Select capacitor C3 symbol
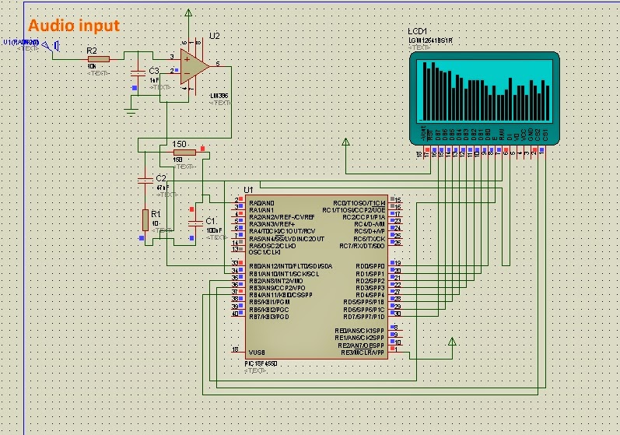Viewport: 620px width, 435px height. click(x=138, y=73)
